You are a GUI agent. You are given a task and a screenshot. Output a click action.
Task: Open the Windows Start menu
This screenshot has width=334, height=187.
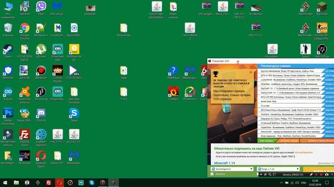pos(5,182)
